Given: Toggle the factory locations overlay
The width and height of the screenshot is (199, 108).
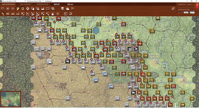Looking at the screenshot, I should pyautogui.click(x=43, y=9).
